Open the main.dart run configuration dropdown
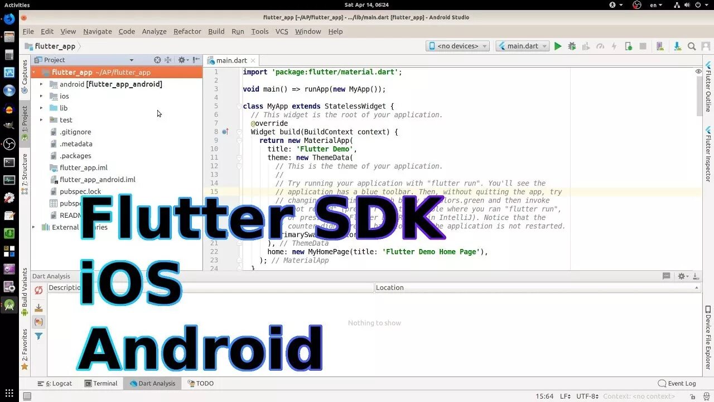Viewport: 714px width, 402px height. pyautogui.click(x=522, y=46)
